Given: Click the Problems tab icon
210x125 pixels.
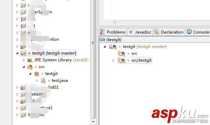Looking at the screenshot, I should 102,32.
